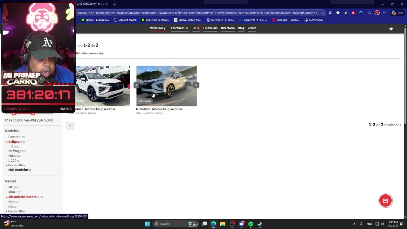407x229 pixels.
Task: Open the Extensions puzzle icon
Action: [x=361, y=13]
